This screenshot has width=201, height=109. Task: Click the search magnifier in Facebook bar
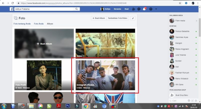(77, 9)
